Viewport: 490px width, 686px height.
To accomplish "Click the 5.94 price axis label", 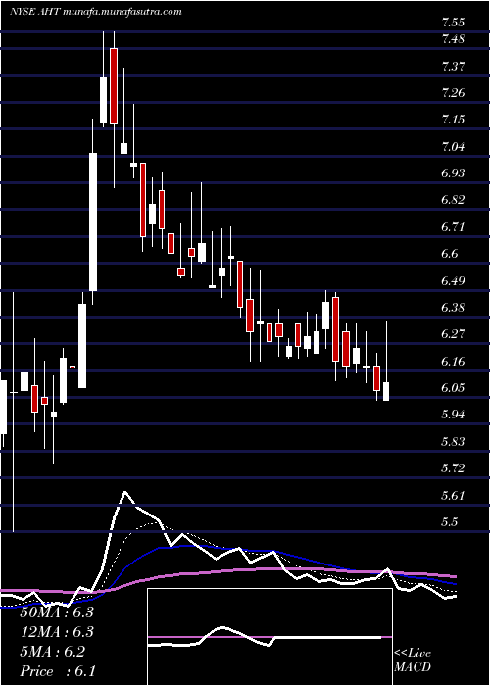I will [x=453, y=416].
